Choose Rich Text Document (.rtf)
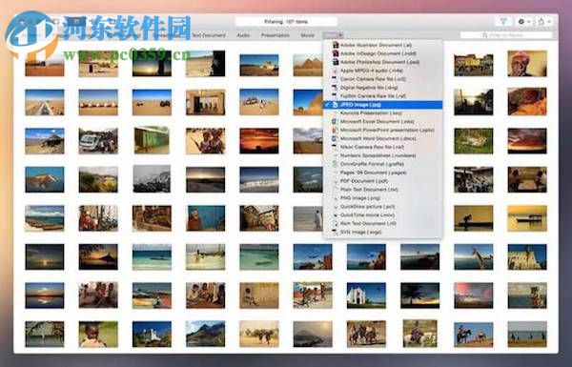The height and width of the screenshot is (367, 572). [x=382, y=224]
